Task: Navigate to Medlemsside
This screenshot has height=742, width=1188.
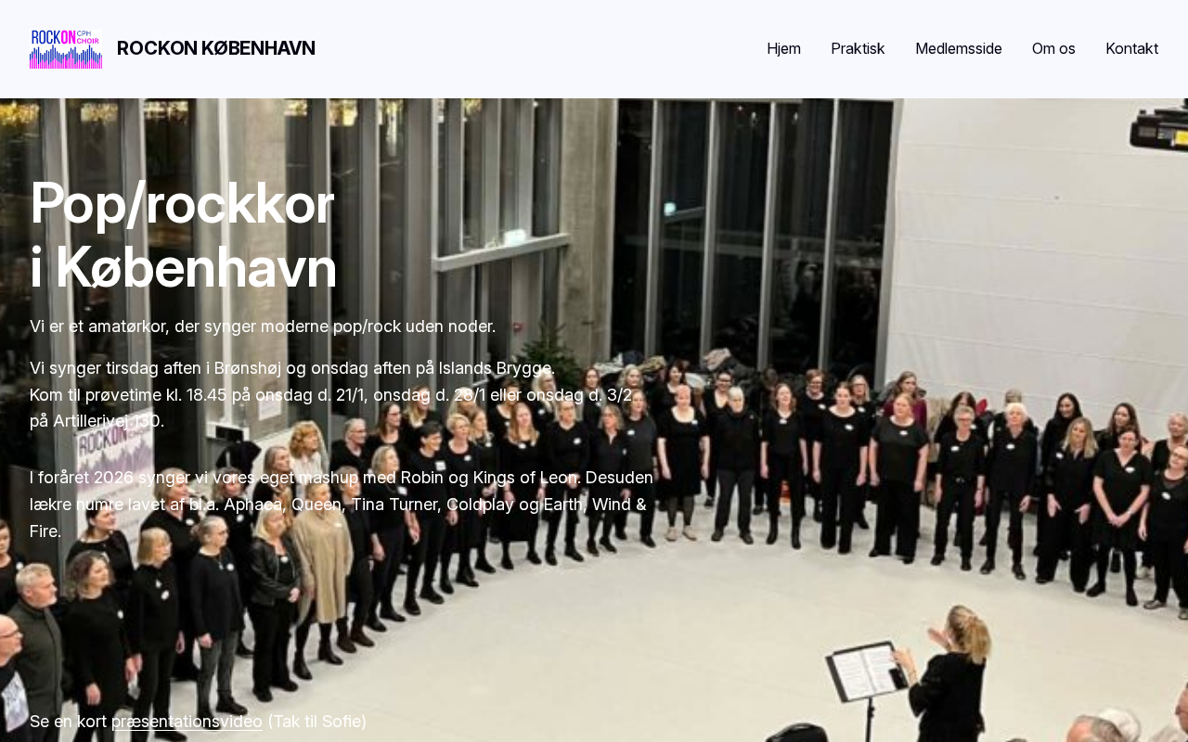Action: 959,48
